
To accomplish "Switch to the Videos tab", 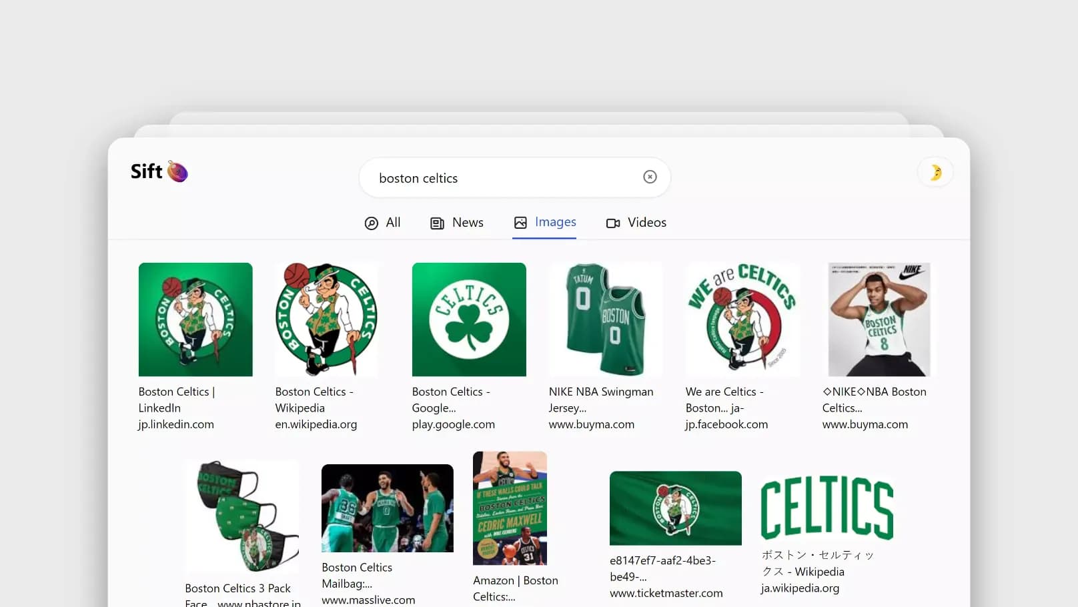I will (x=636, y=223).
